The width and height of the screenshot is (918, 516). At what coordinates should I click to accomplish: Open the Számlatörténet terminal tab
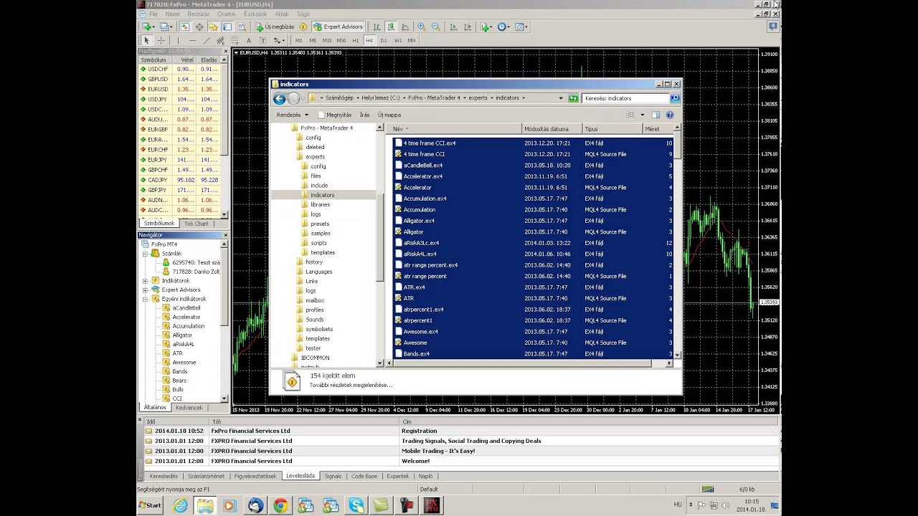tap(207, 476)
